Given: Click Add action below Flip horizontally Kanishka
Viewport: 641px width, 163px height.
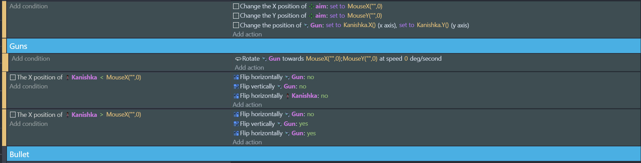Looking at the screenshot, I should tap(247, 105).
